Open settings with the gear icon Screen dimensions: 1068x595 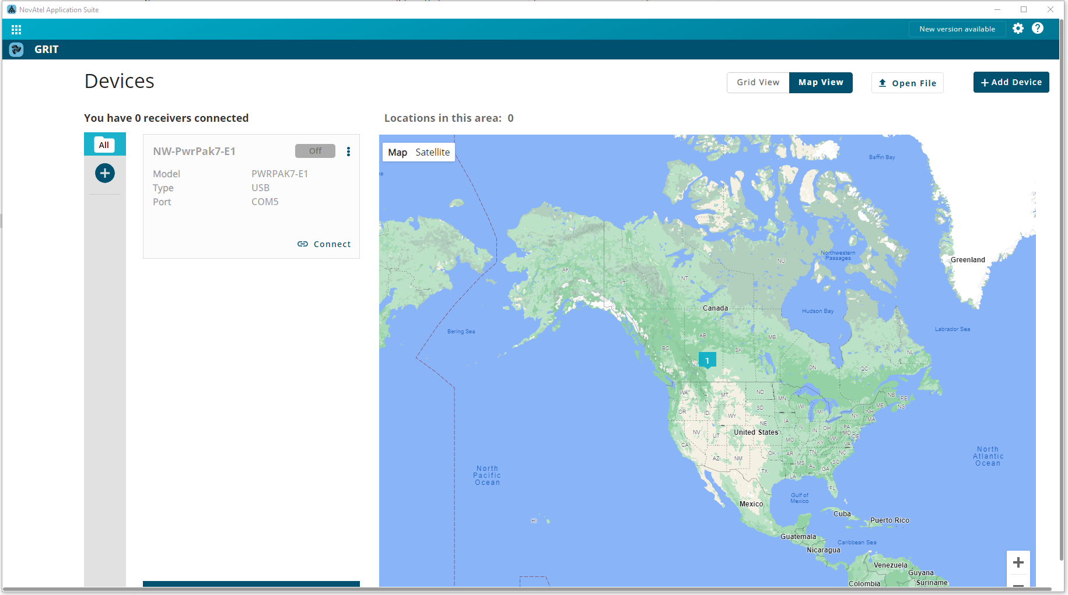click(1018, 29)
